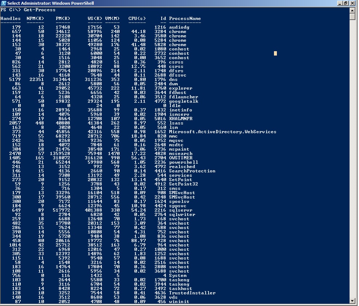Viewport: 359px width, 306px height.
Task: Close the PowerShell window
Action: click(353, 3)
